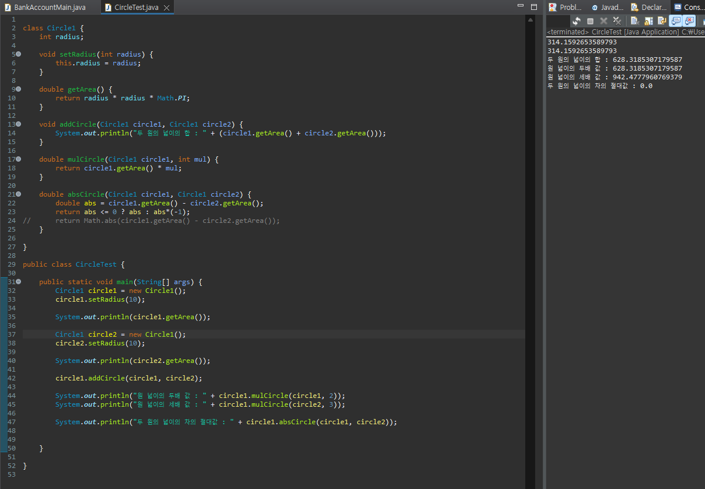This screenshot has width=705, height=489.
Task: Clear the console output
Action: pyautogui.click(x=635, y=21)
